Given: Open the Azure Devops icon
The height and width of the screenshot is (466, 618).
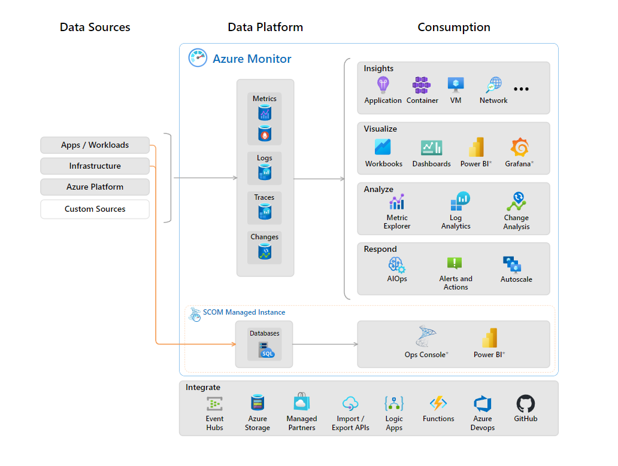Looking at the screenshot, I should tap(483, 404).
